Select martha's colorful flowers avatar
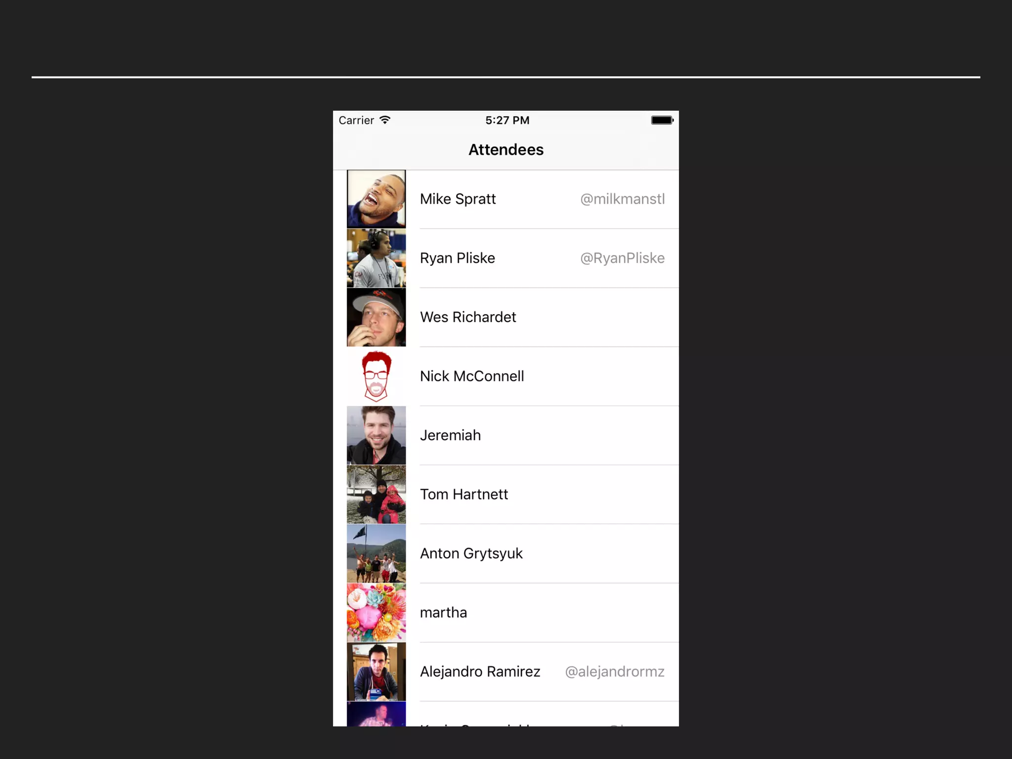Screen dimensions: 1012x759 click(376, 612)
